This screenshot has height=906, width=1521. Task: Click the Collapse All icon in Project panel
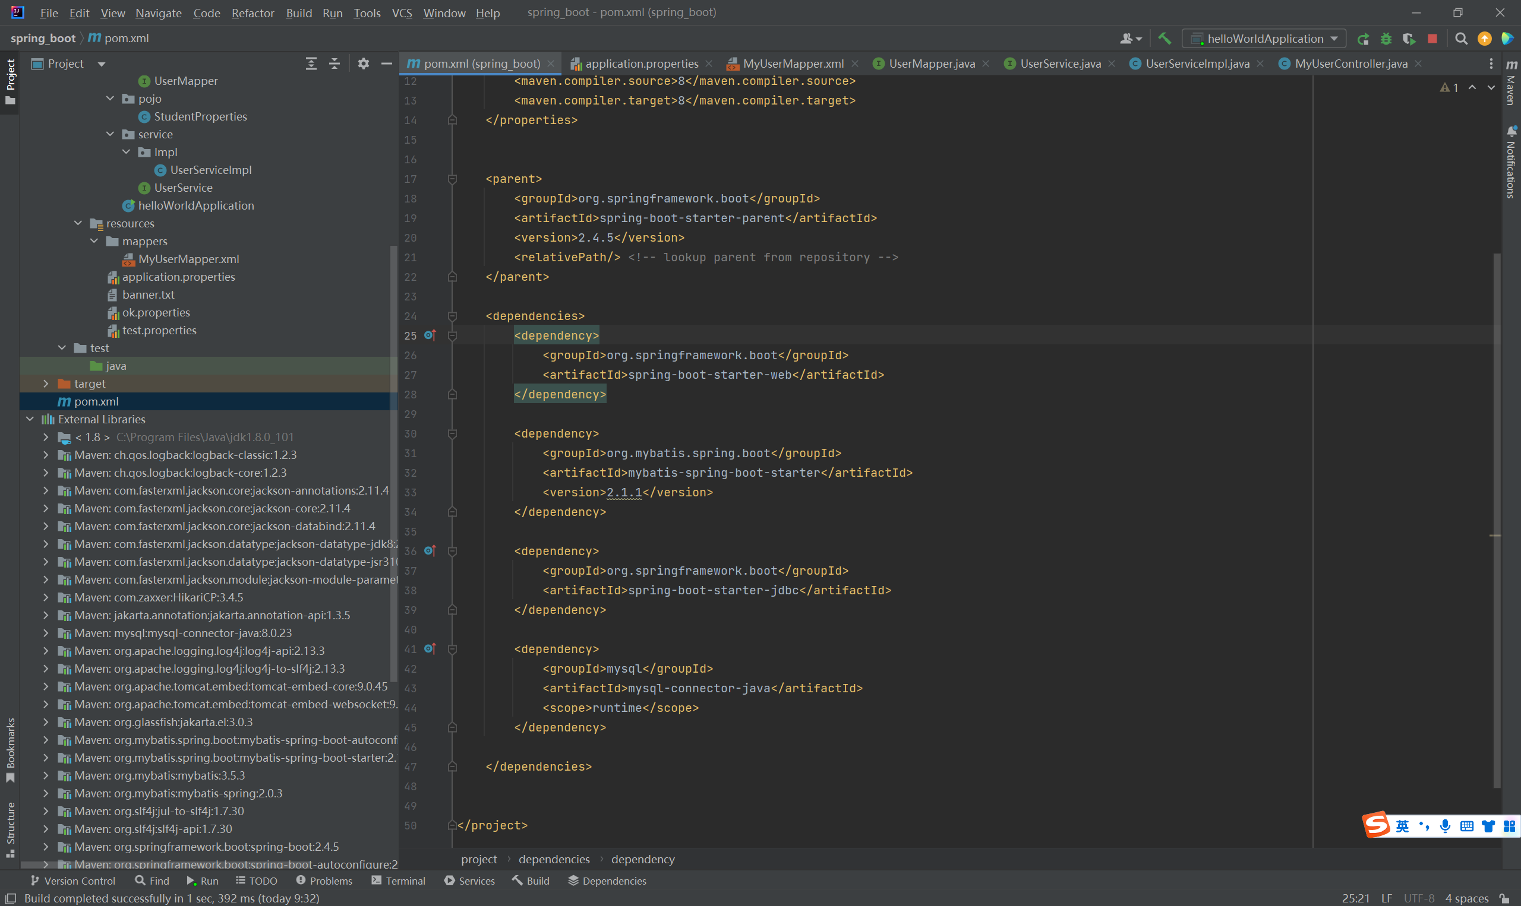click(x=334, y=64)
